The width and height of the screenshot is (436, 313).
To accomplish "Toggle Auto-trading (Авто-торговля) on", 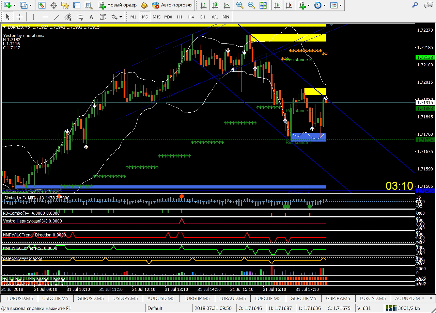I will click(x=173, y=5).
